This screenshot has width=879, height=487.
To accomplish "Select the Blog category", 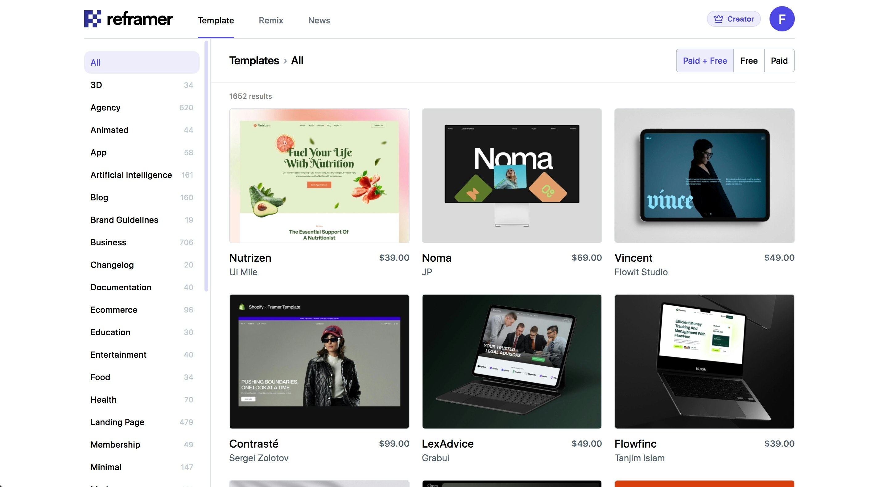I will 142,197.
